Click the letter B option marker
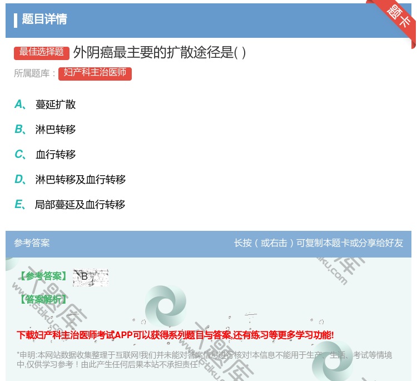Image resolution: width=417 pixels, height=381 pixels. (x=20, y=129)
